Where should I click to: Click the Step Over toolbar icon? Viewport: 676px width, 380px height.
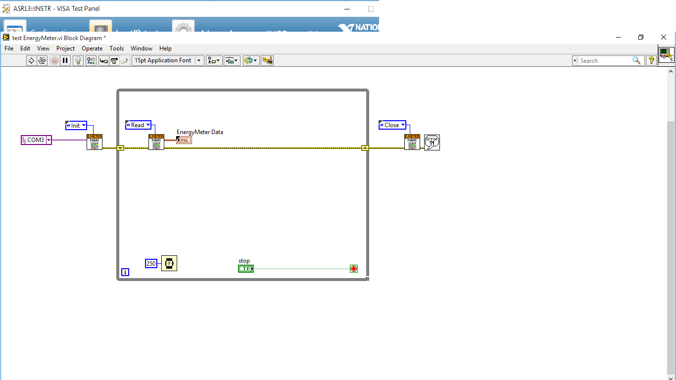point(114,60)
